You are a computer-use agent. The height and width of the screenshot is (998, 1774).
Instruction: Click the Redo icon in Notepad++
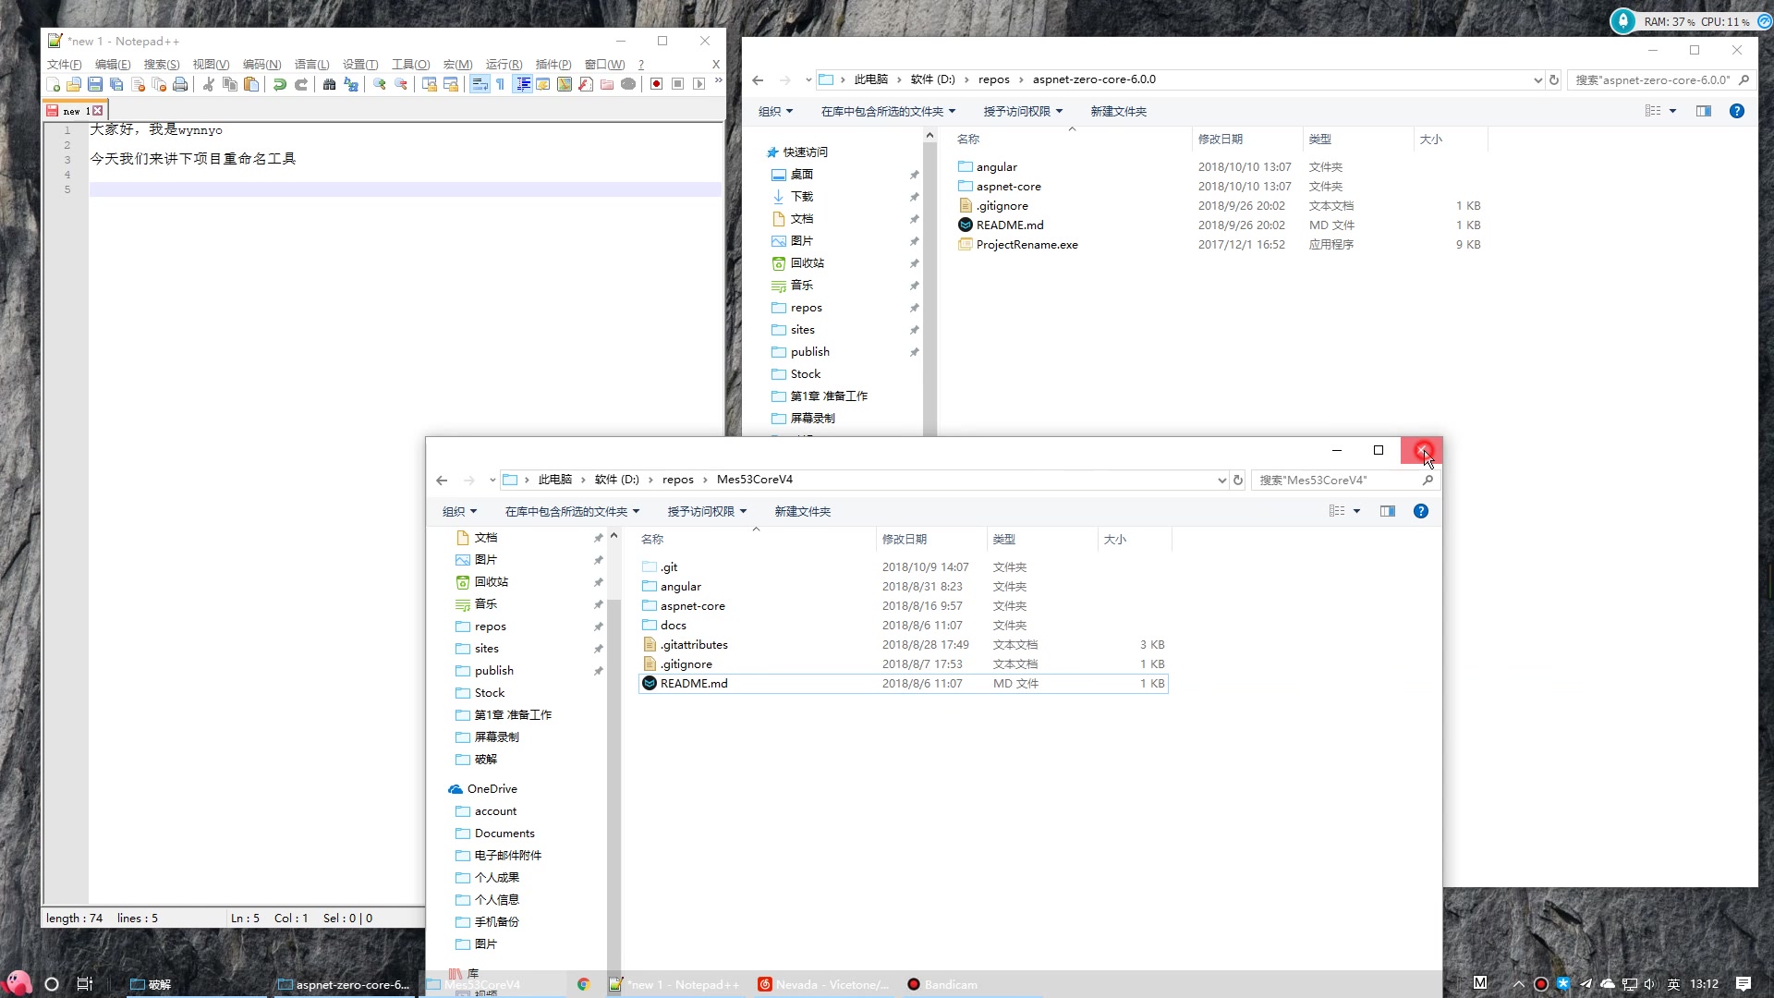[x=300, y=84]
